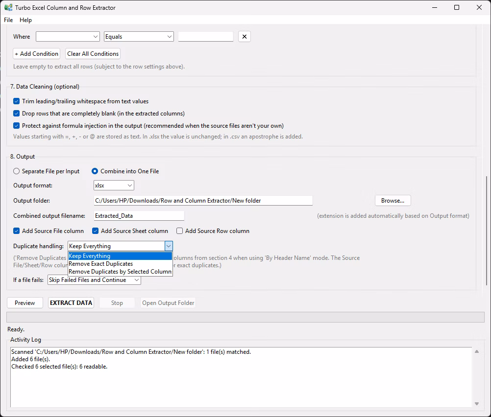Image resolution: width=491 pixels, height=417 pixels.
Task: Open the Help menu
Action: point(25,20)
